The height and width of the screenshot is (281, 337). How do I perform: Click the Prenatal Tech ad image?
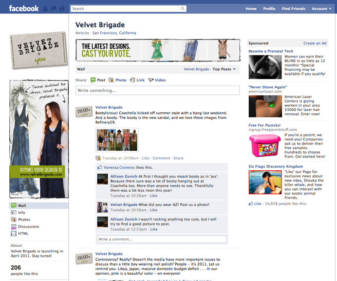265,67
